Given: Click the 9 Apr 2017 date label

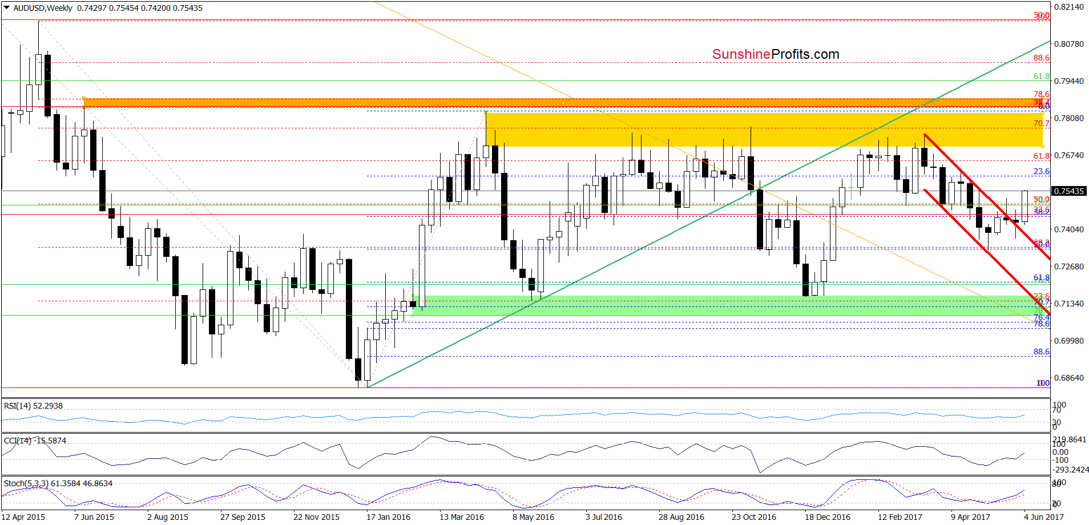Looking at the screenshot, I should [x=970, y=517].
